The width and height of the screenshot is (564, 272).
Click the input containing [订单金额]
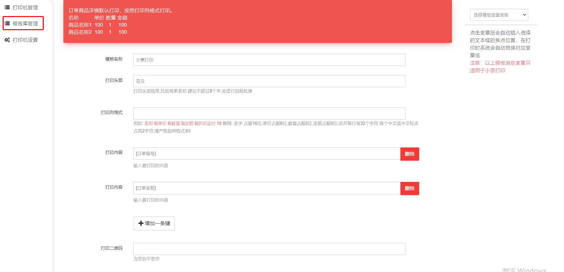click(267, 188)
